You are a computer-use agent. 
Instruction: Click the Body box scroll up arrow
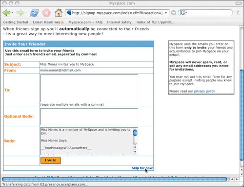pyautogui.click(x=135, y=147)
